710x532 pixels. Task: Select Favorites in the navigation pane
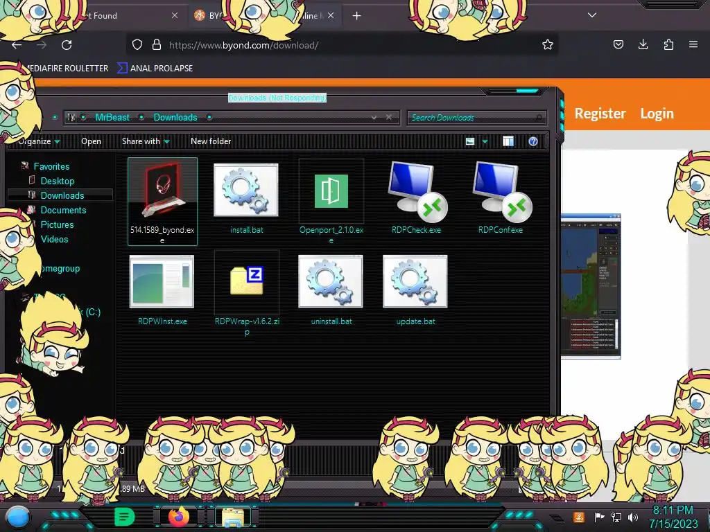(x=51, y=166)
